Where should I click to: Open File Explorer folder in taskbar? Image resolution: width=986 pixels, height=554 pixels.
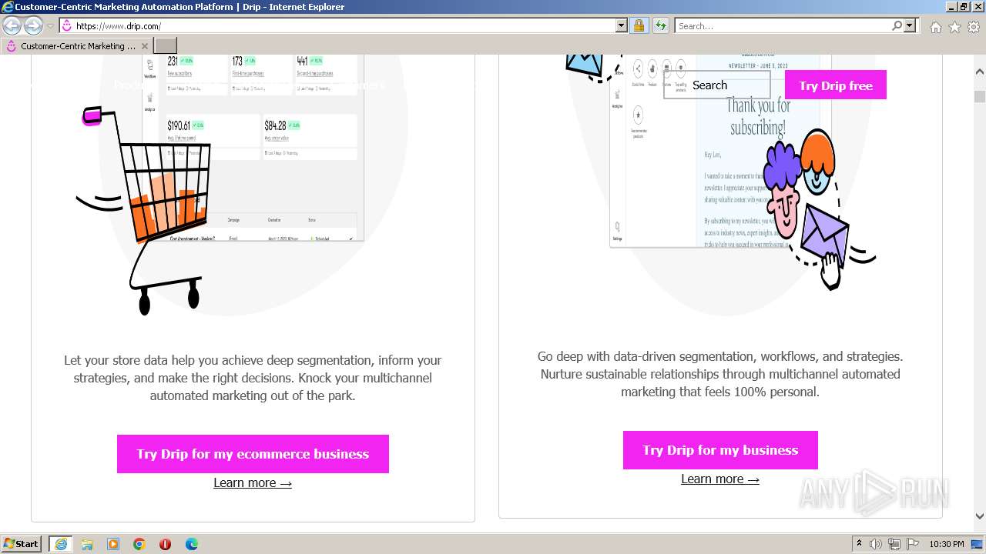pos(87,544)
